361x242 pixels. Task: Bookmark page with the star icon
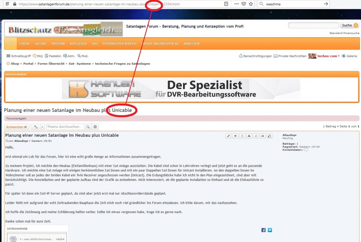(251, 4)
